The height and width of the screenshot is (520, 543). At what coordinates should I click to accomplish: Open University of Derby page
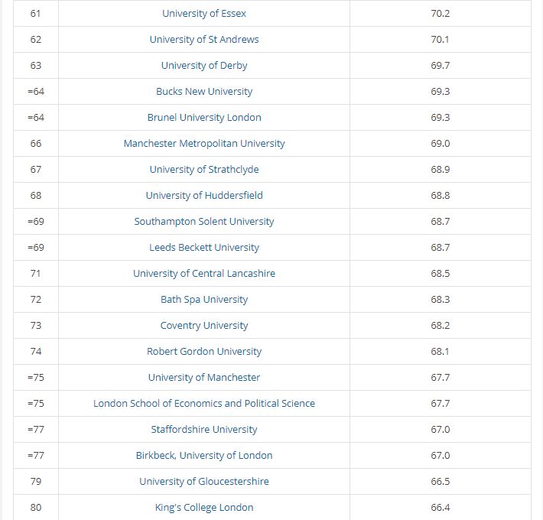pos(204,66)
